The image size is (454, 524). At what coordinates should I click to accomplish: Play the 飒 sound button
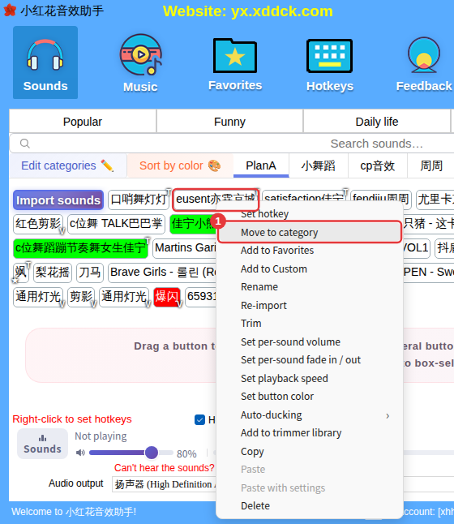click(21, 273)
